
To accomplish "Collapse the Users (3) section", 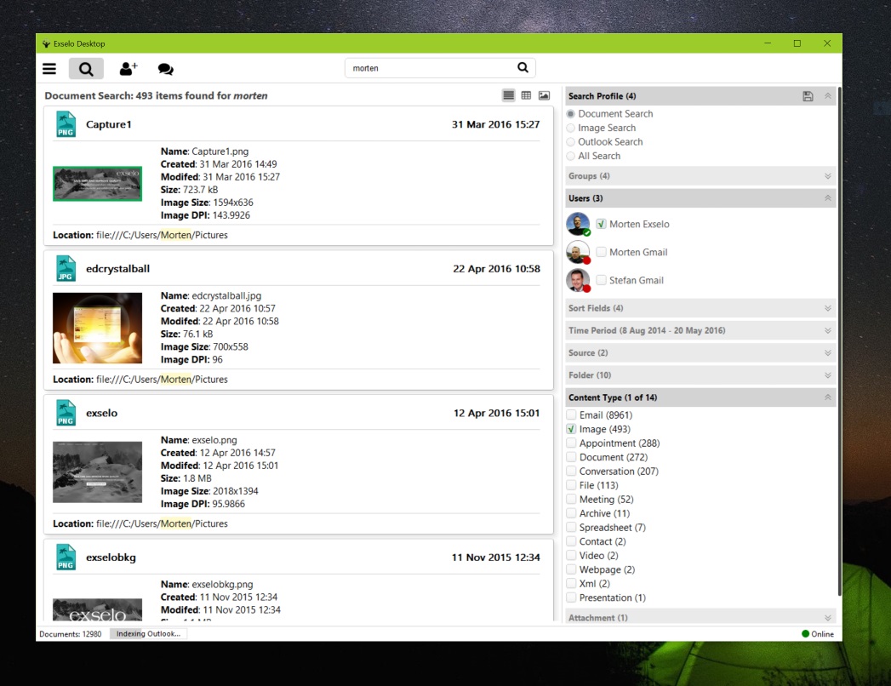I will (827, 198).
